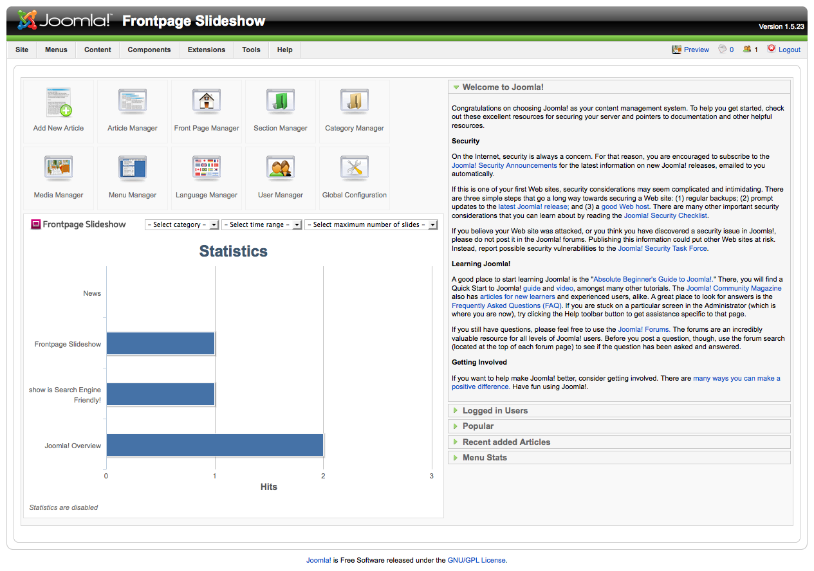
Task: Expand the Popular panel
Action: point(619,426)
